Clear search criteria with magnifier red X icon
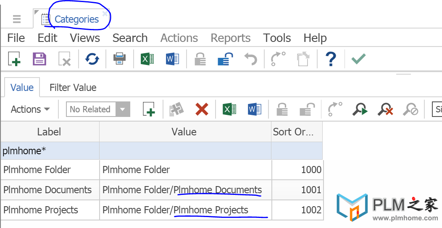This screenshot has width=442, height=228. [x=385, y=109]
